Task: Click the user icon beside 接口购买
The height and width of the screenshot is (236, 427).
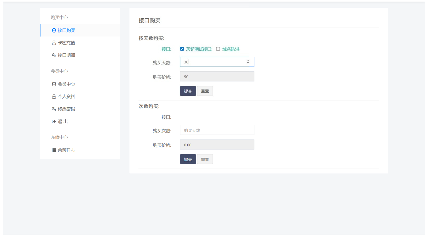Action: point(54,30)
